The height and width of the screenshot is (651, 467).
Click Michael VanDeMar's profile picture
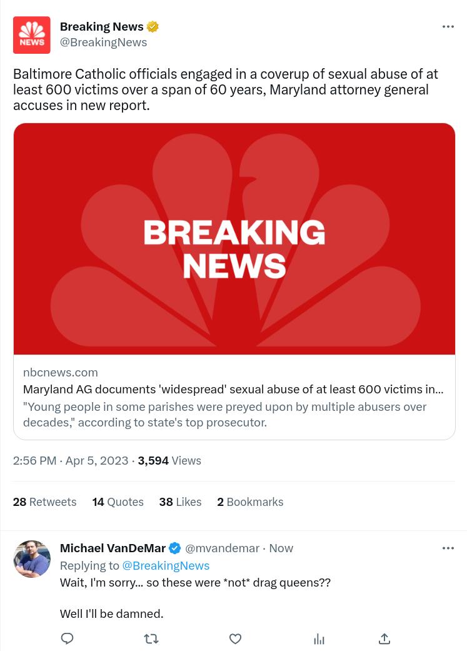pos(31,558)
